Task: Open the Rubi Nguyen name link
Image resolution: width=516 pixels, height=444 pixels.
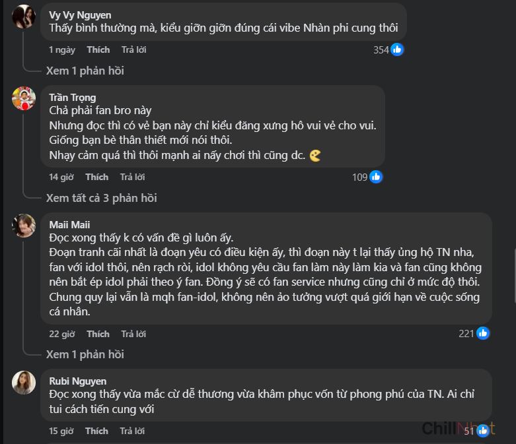Action: 77,381
